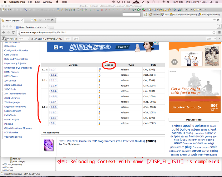Close the translation bar
222x177 pixels.
[x=219, y=39]
